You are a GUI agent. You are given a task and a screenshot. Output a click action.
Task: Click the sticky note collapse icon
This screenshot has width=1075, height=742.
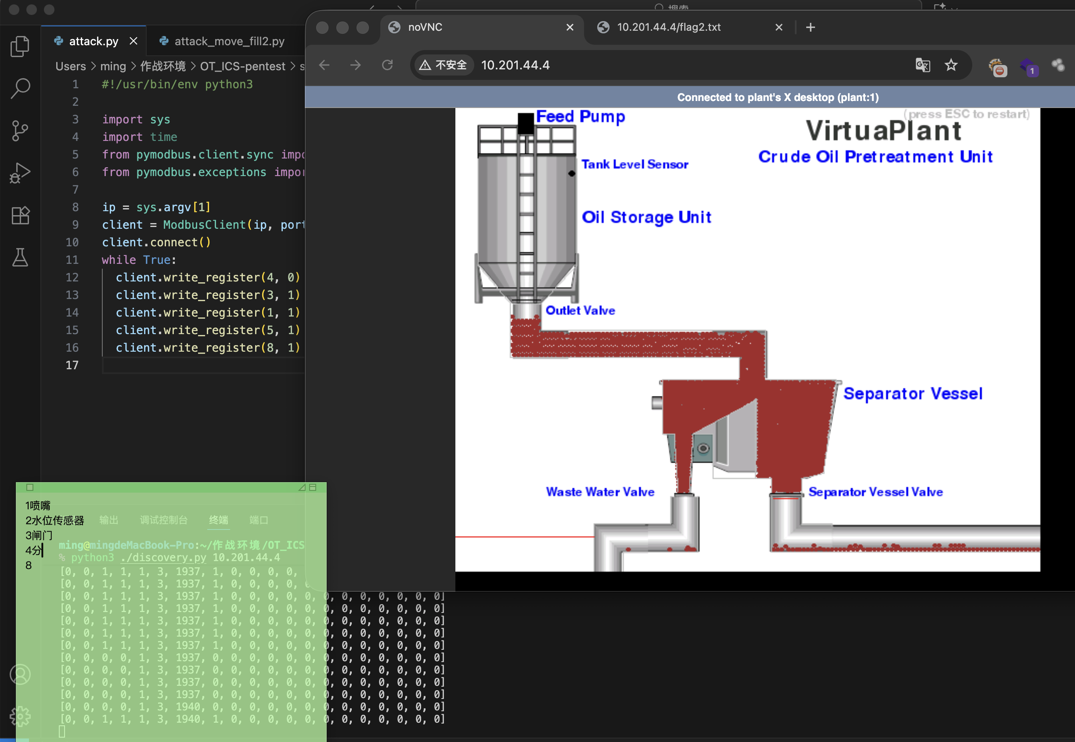[313, 487]
